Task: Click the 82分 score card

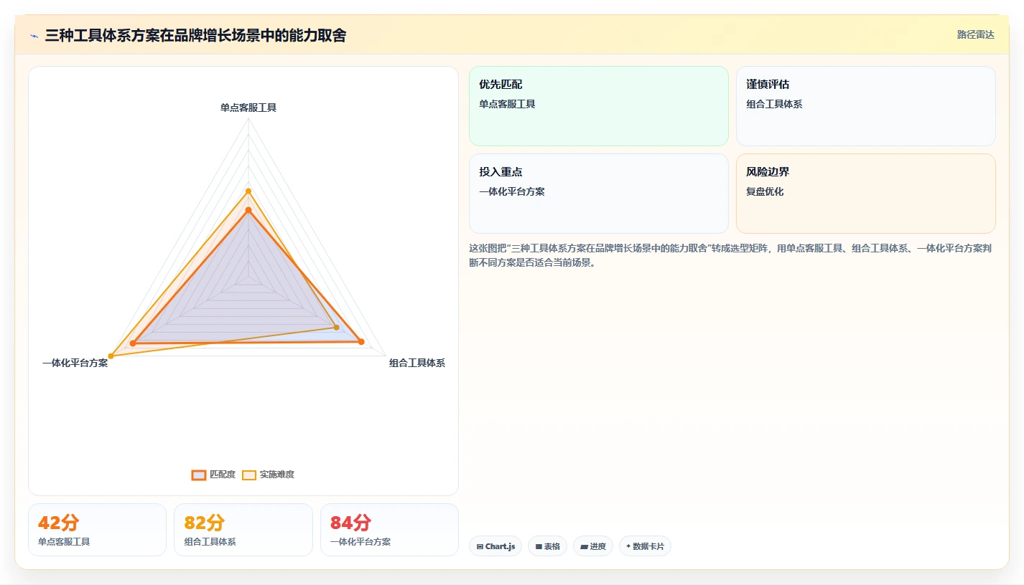Action: [x=243, y=530]
